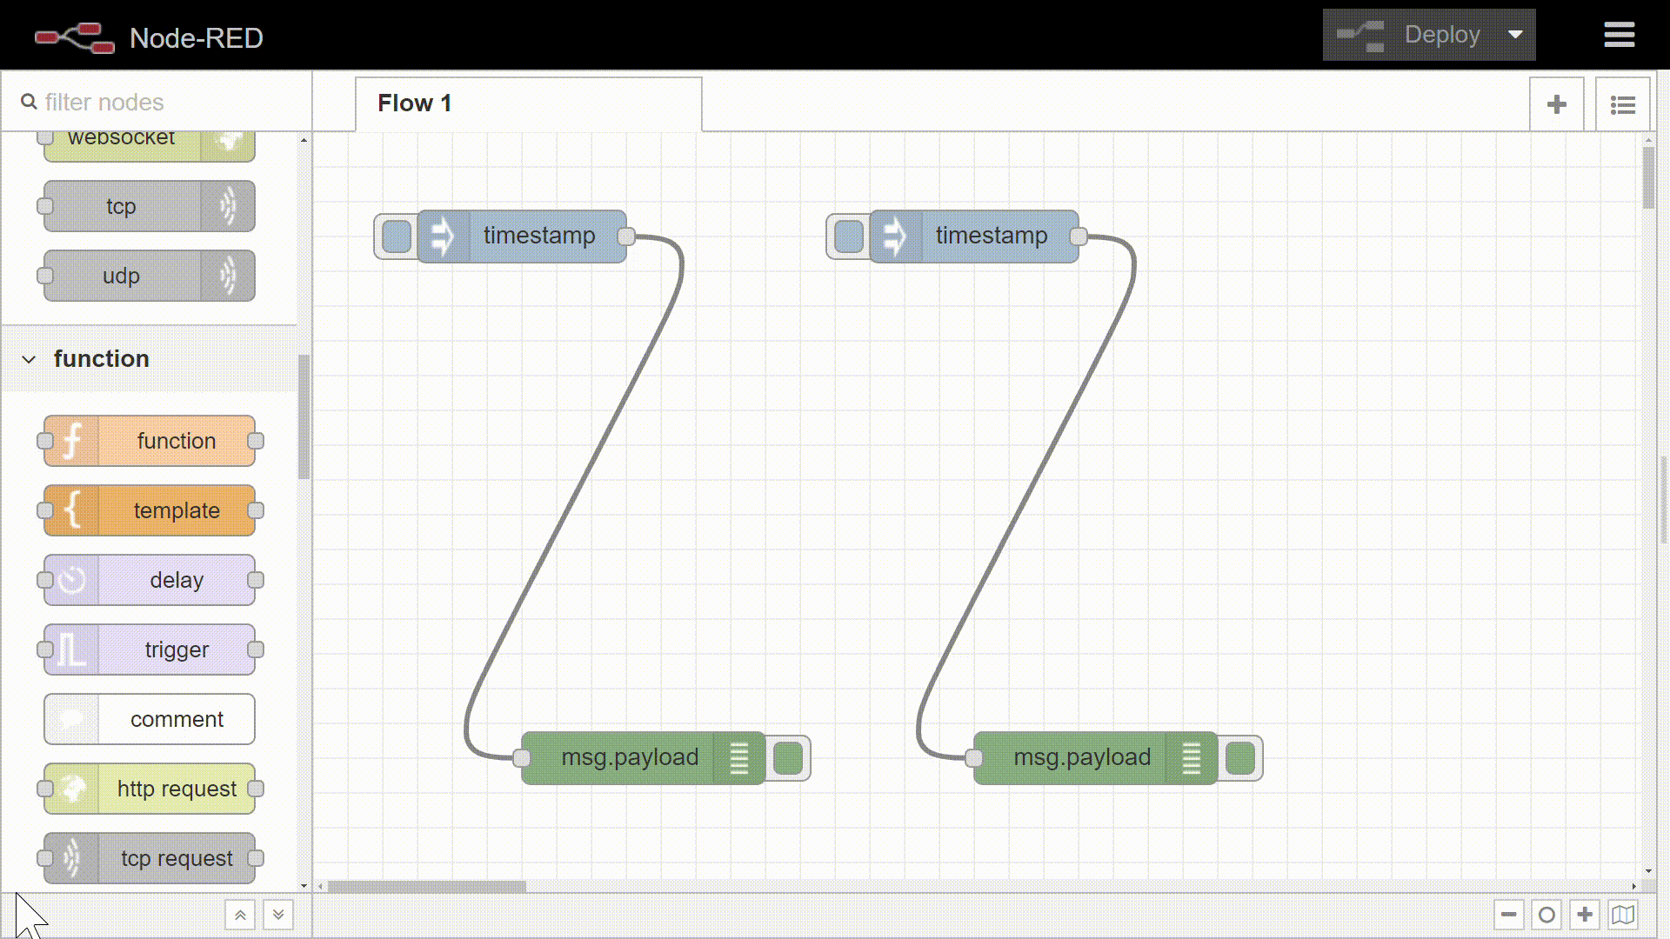Select the http request palette node
Image resolution: width=1670 pixels, height=939 pixels.
(150, 789)
